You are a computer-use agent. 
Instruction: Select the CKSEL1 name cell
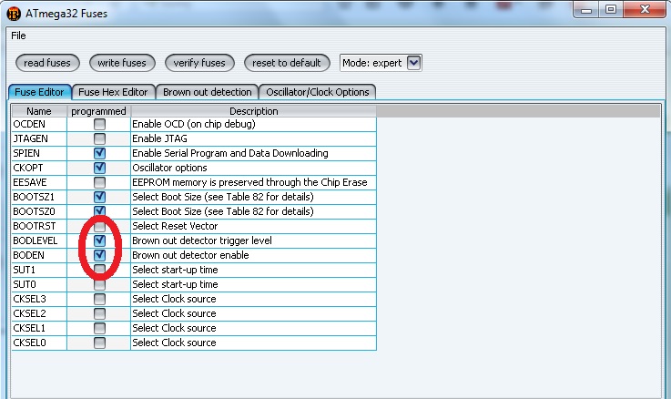(x=39, y=328)
